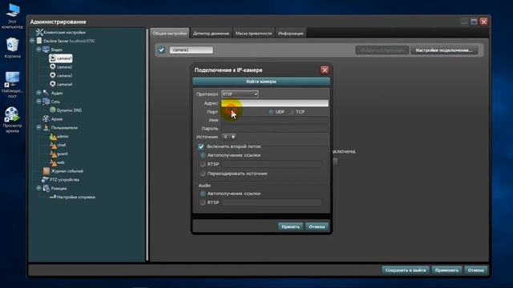Click Сохранить и выйти button

pos(406,270)
